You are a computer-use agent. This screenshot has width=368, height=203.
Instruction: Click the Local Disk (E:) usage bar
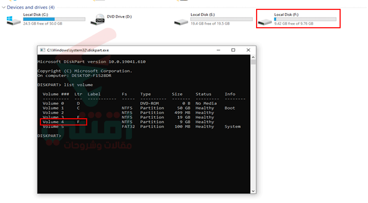pos(221,19)
